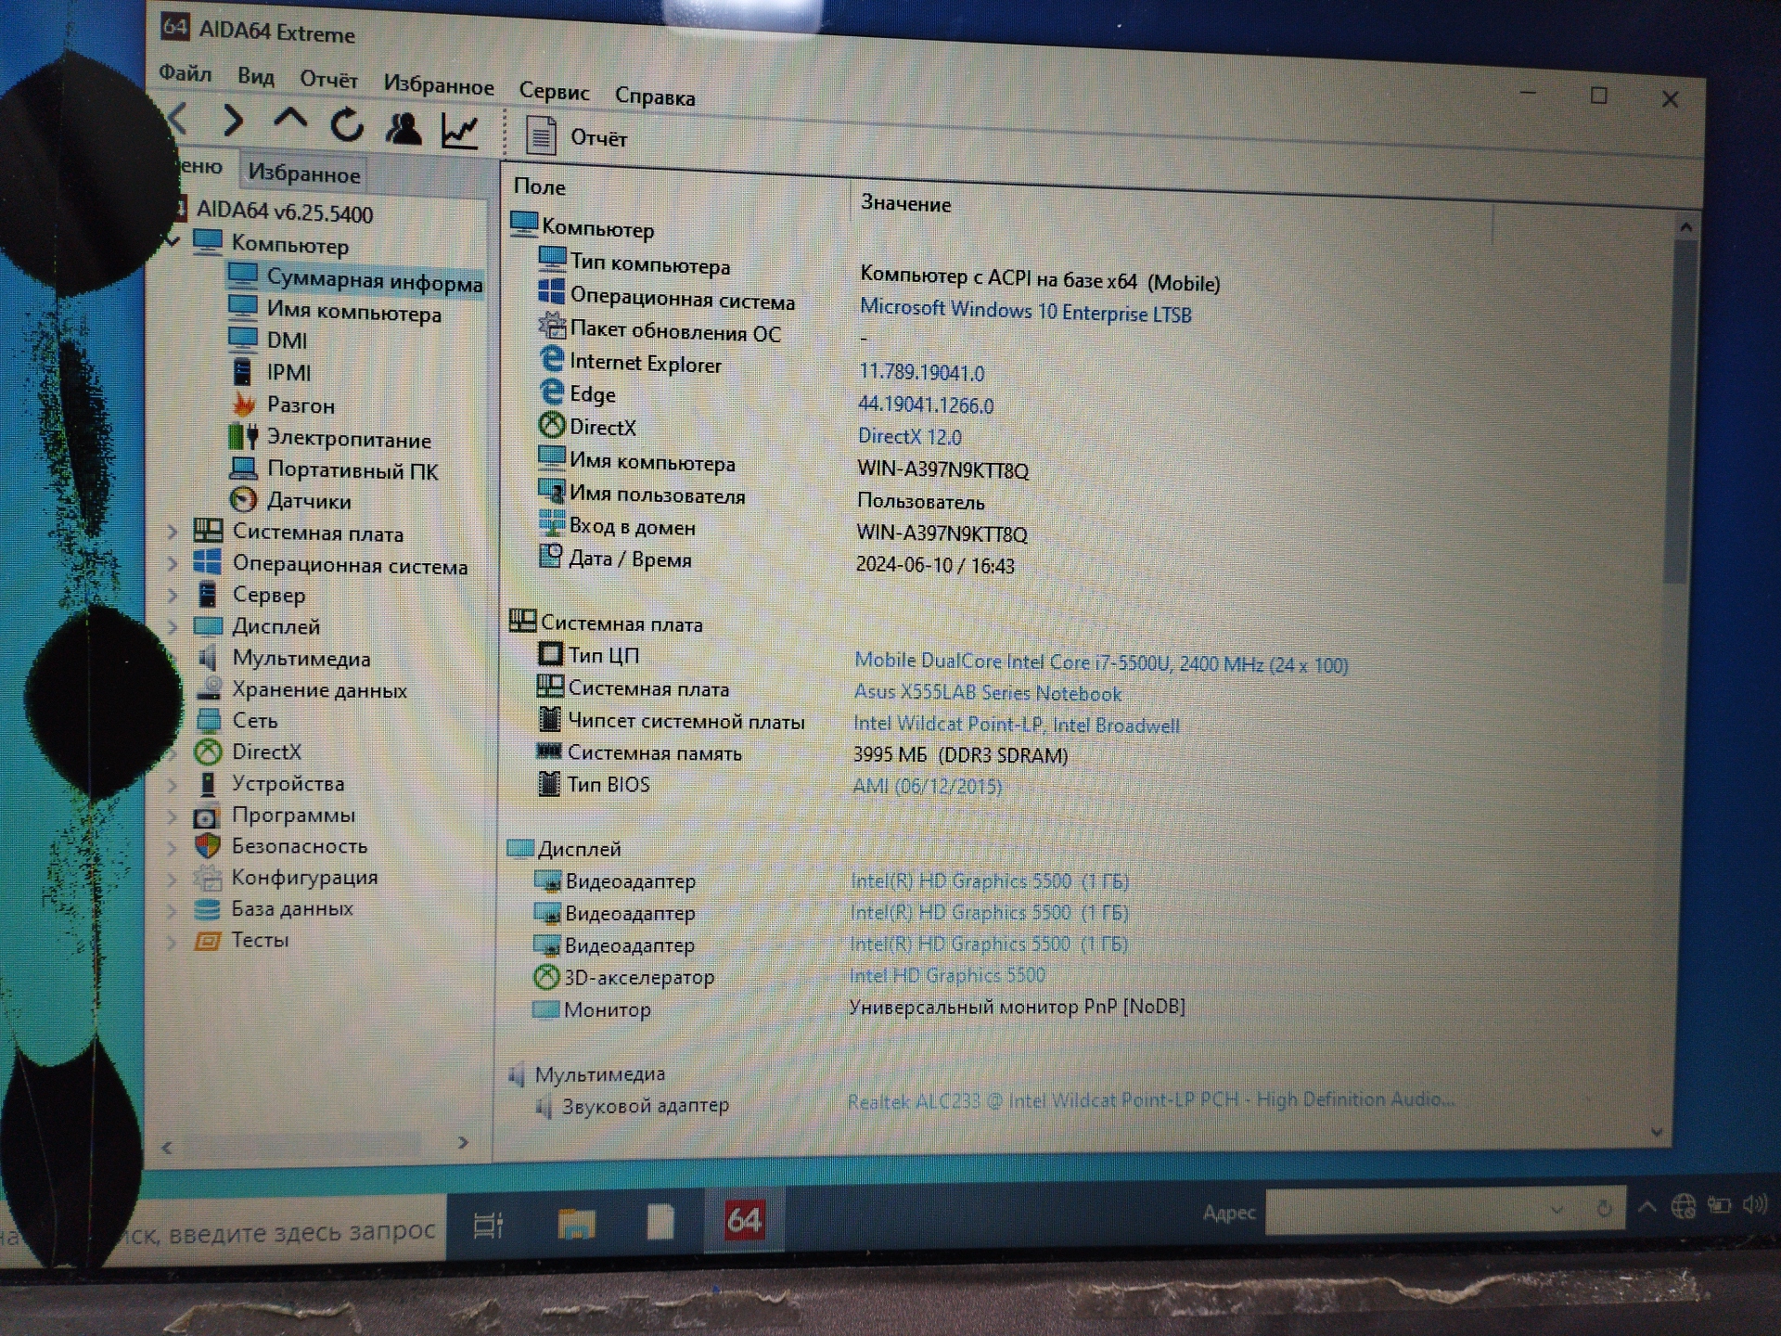Open the Mobile DualCore Intel Core i7-5500U link
1781x1336 pixels.
click(x=1101, y=662)
